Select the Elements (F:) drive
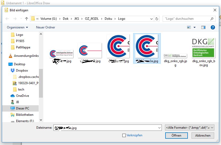This screenshot has height=145, width=221. (x=22, y=121)
